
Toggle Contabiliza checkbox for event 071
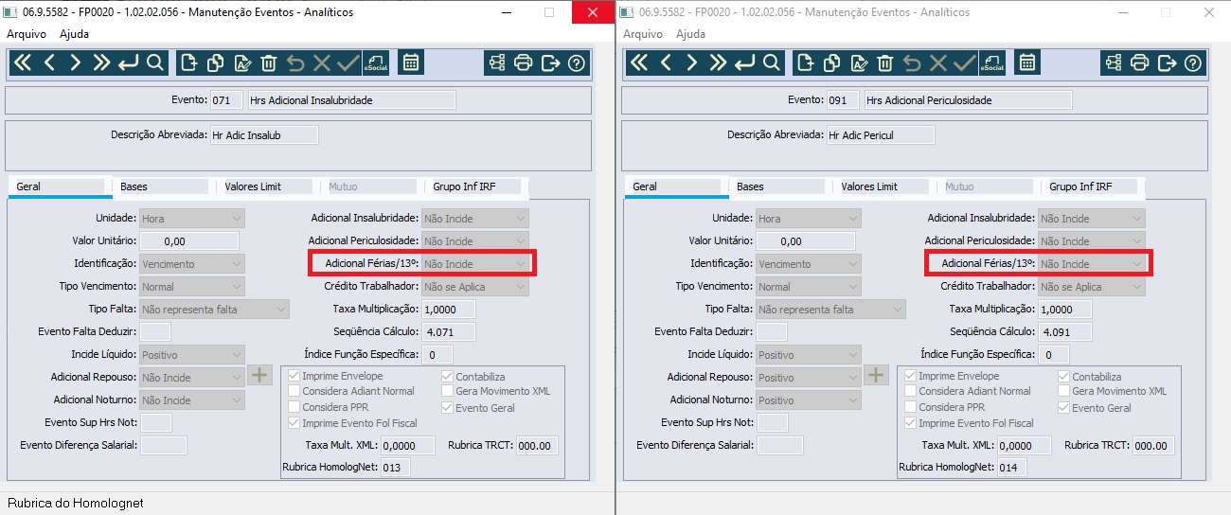point(448,376)
